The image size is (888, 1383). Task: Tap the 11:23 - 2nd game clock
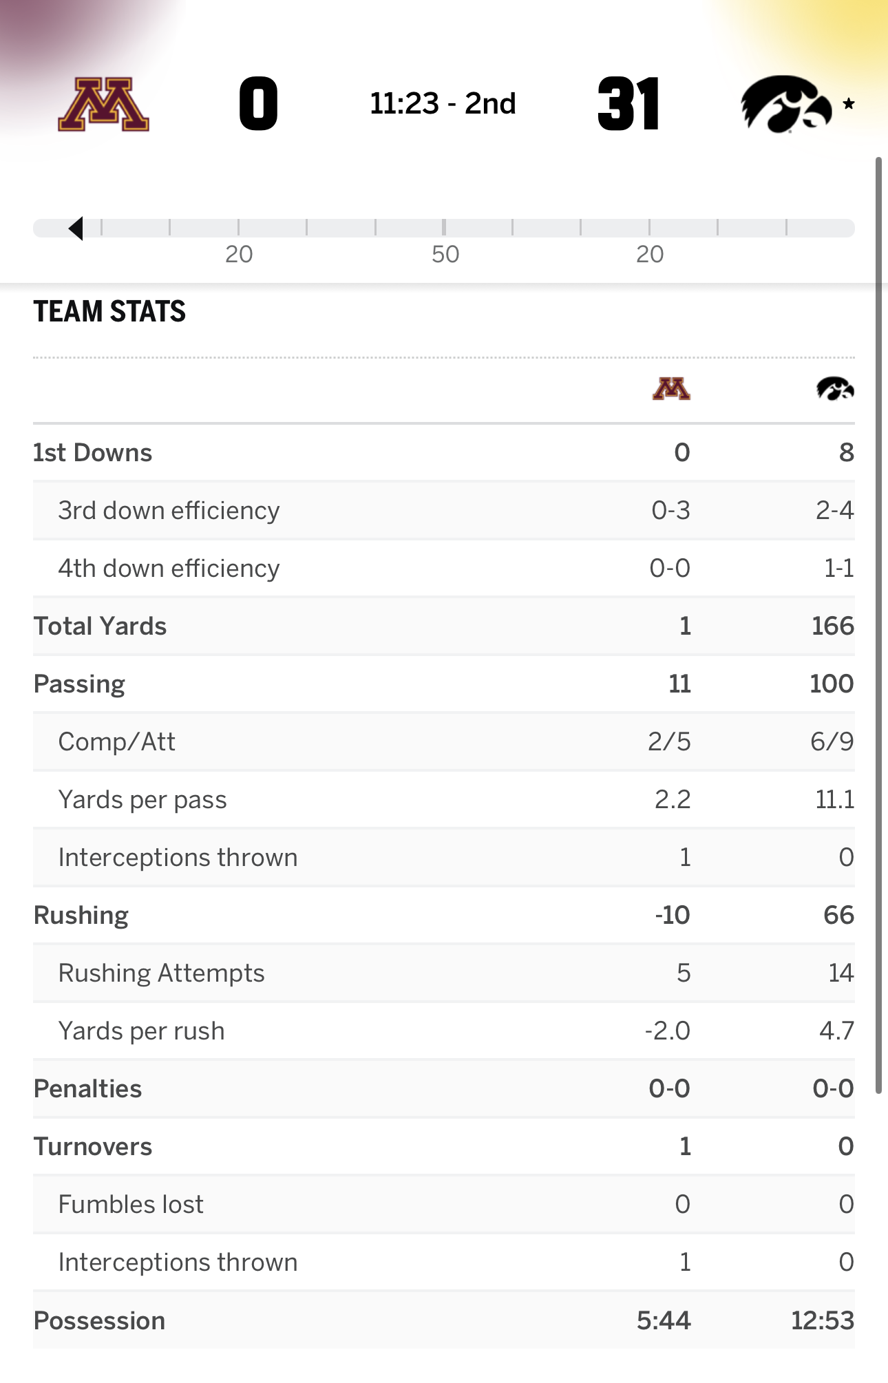pos(443,104)
